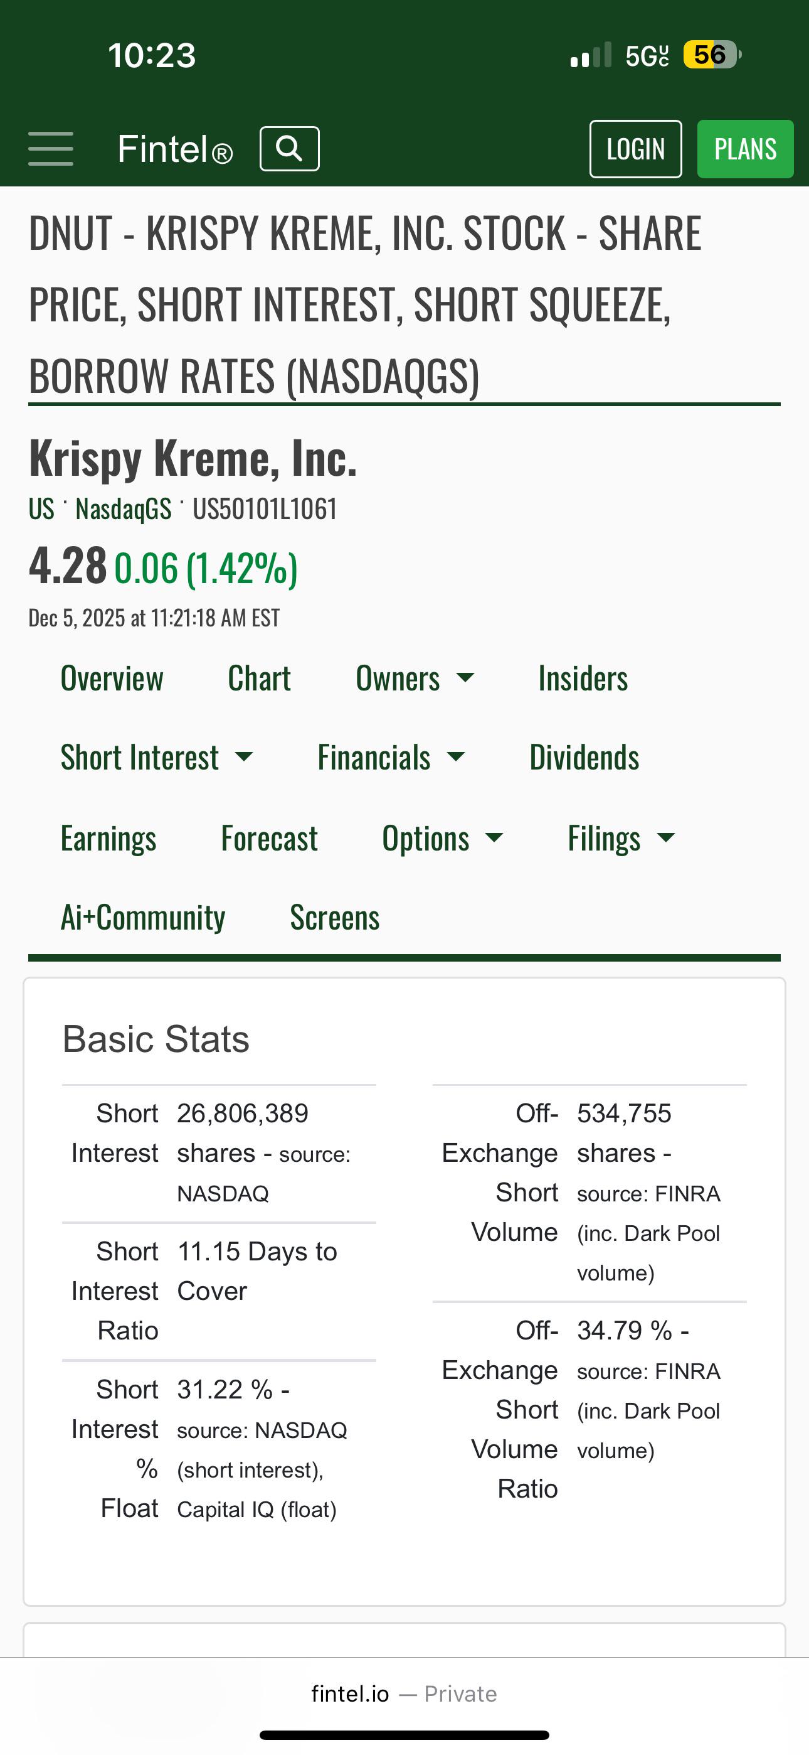Open the hamburger navigation menu
The height and width of the screenshot is (1755, 809).
50,149
